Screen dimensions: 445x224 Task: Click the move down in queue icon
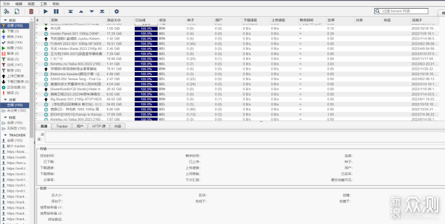(x=91, y=11)
